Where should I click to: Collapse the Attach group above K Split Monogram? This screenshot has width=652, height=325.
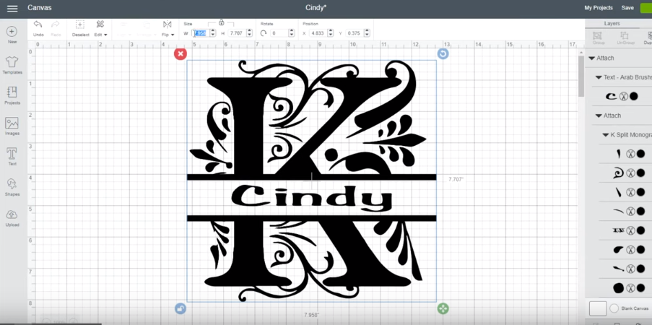click(x=599, y=116)
